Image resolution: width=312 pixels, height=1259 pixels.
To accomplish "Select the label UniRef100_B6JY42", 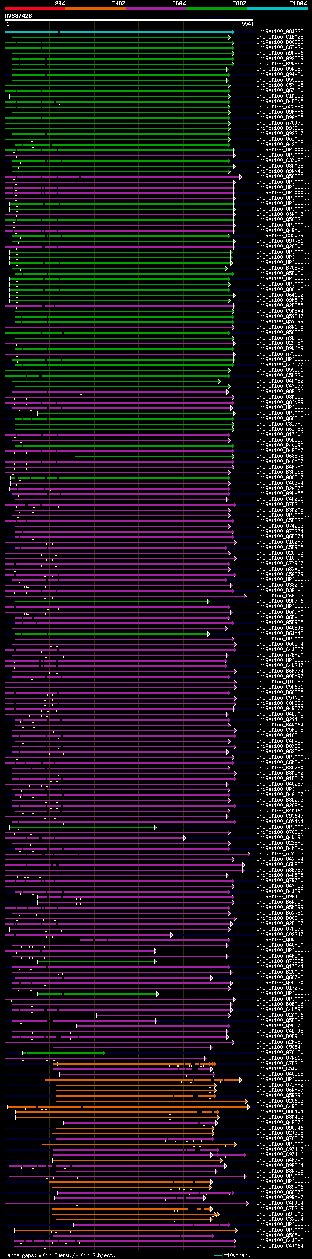I will tap(280, 634).
